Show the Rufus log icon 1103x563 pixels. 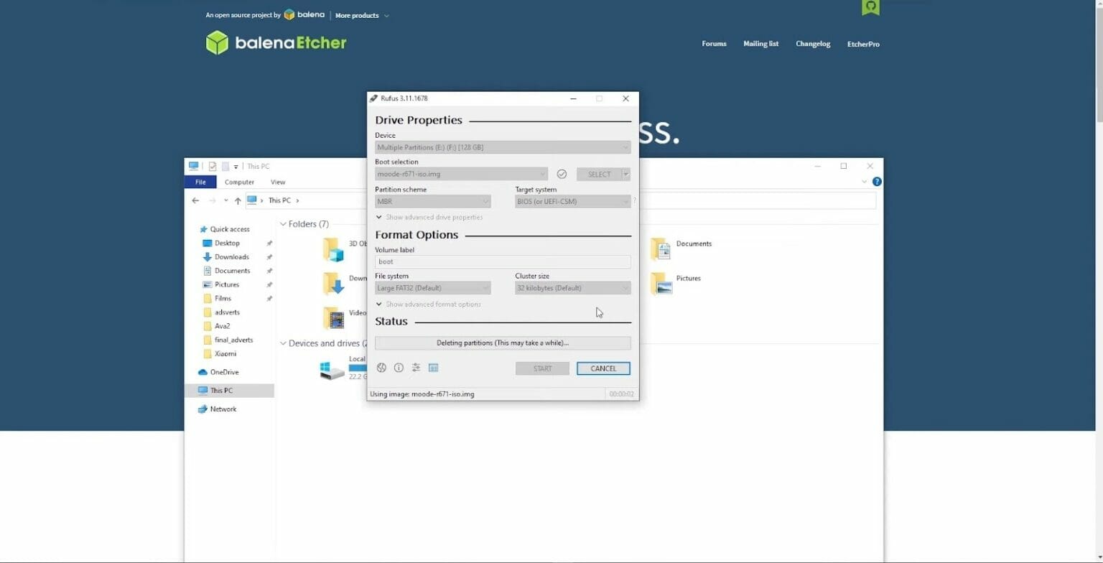point(433,368)
